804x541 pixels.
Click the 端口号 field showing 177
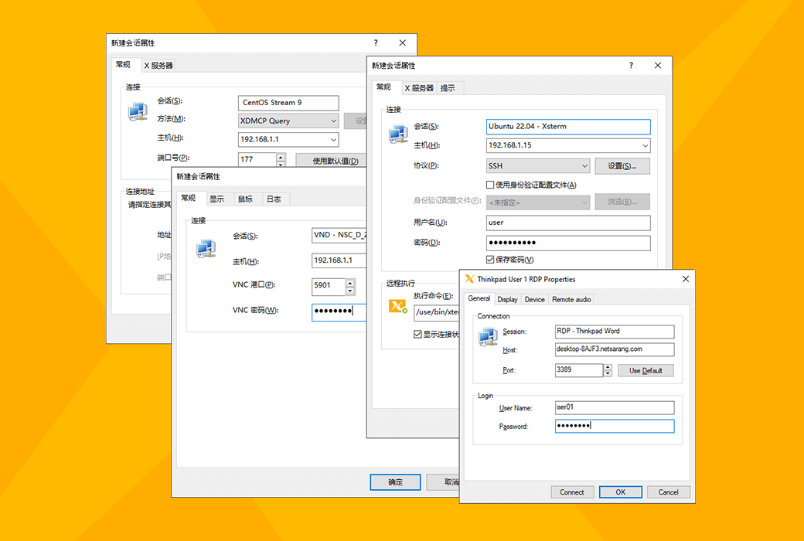coord(257,159)
